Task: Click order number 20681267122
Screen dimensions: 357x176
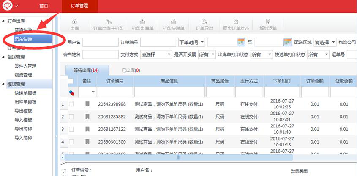Action: pyautogui.click(x=112, y=129)
